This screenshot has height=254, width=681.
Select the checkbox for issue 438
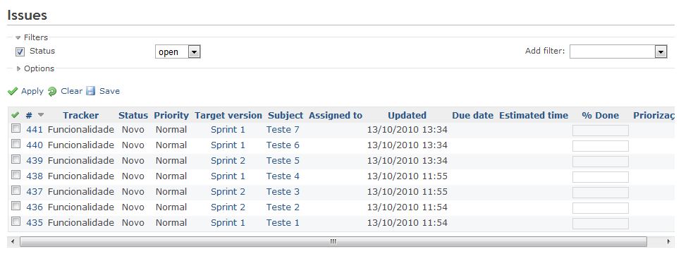[16, 175]
